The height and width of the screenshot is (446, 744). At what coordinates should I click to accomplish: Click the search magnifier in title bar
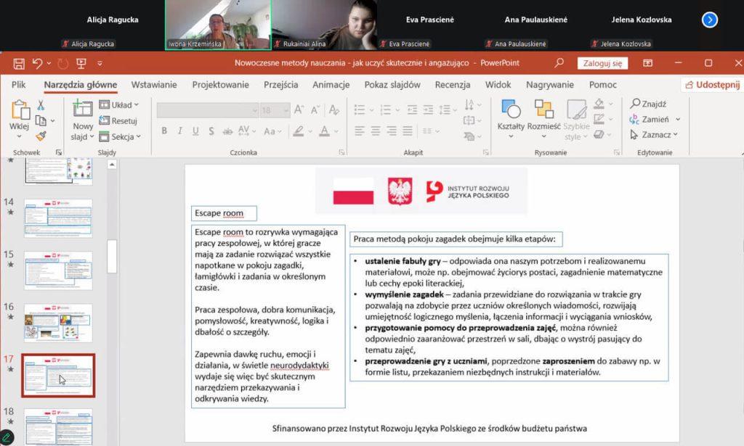559,63
